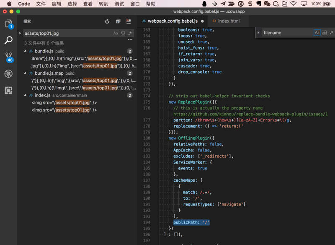Open the Extensions view icon
This screenshot has width=335, height=245.
click(x=8, y=90)
